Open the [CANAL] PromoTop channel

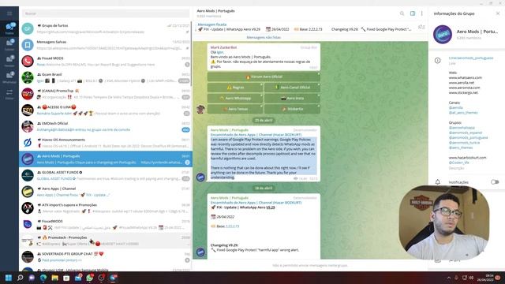click(106, 94)
